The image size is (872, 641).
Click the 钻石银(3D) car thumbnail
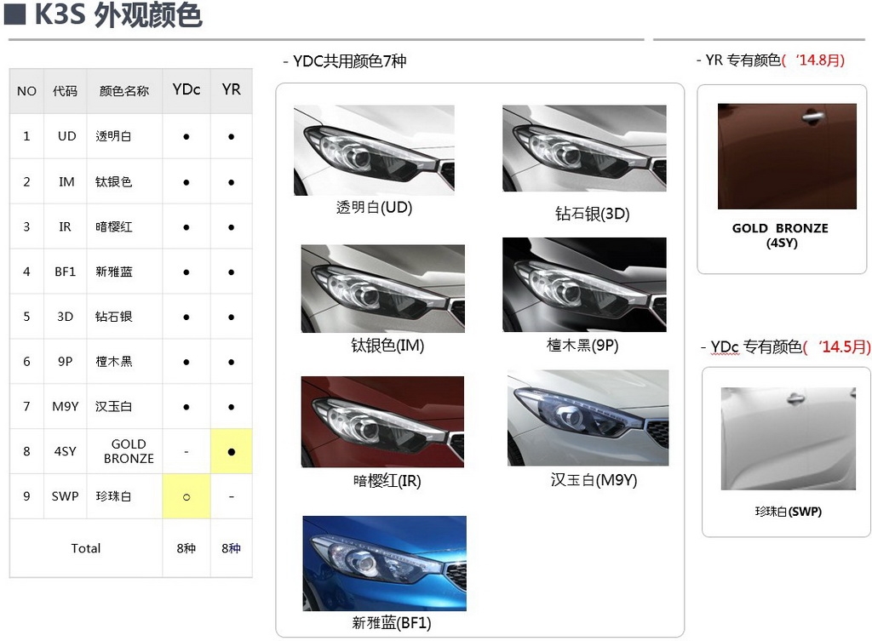click(584, 148)
